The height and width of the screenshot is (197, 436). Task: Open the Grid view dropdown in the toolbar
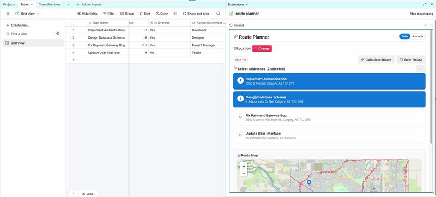(28, 14)
